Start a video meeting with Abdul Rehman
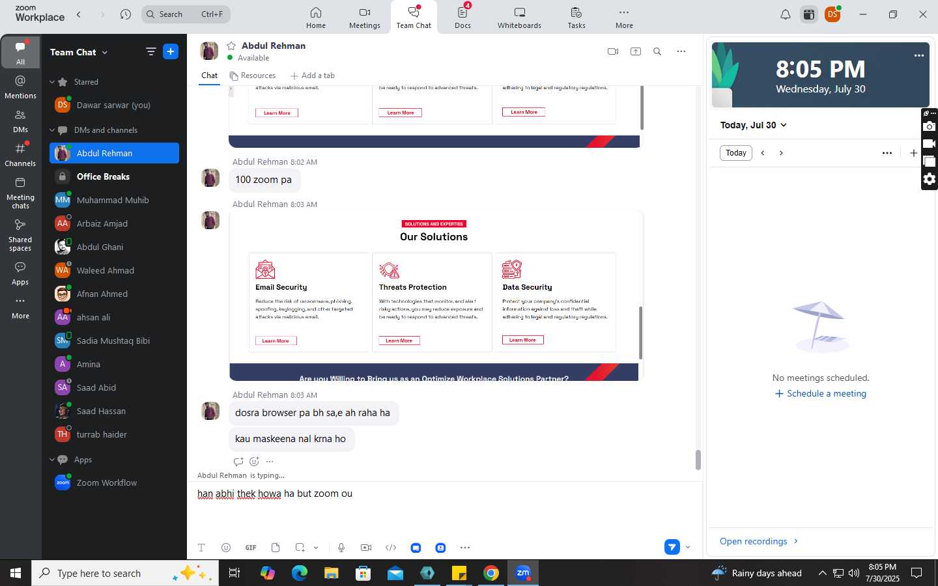This screenshot has height=586, width=938. 612,51
